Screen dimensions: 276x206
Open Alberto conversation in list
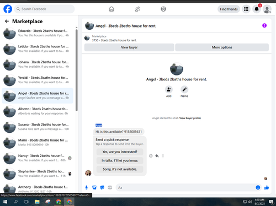coord(38,111)
